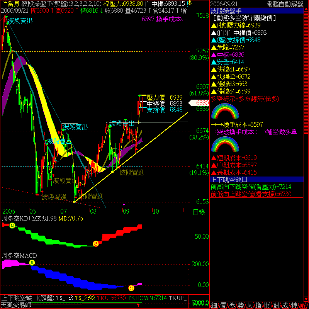Click the white triangle beside 白中線價=6893
This screenshot has height=309, width=309.
pos(214,33)
